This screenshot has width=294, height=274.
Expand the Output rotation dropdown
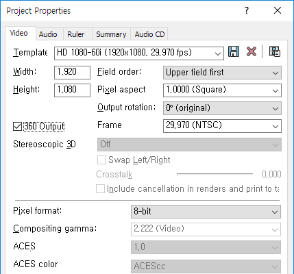click(x=222, y=108)
